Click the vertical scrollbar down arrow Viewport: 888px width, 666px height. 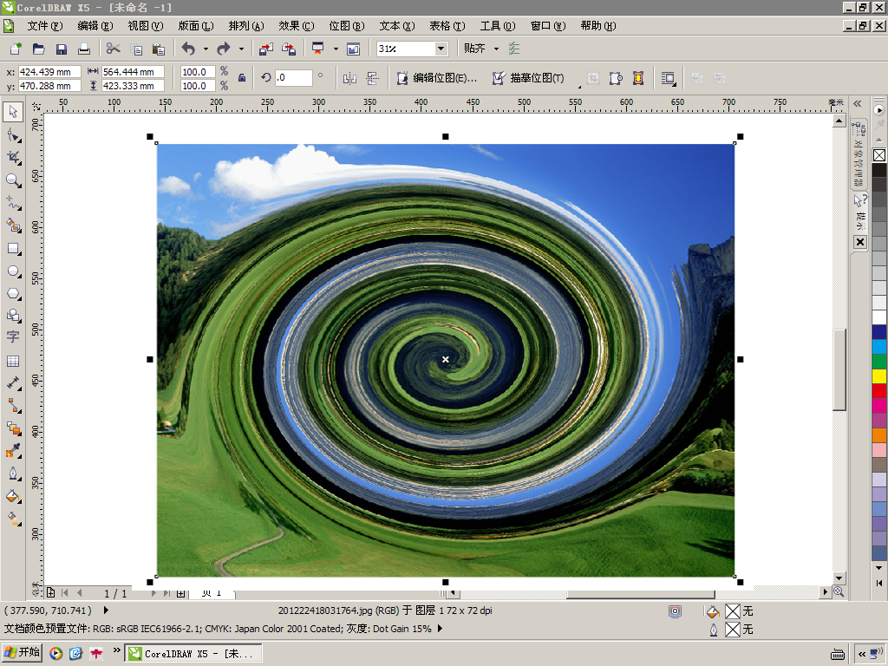pyautogui.click(x=839, y=578)
